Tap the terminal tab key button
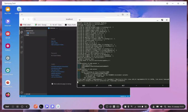Viewport: 188px width, 112px height. [97, 86]
